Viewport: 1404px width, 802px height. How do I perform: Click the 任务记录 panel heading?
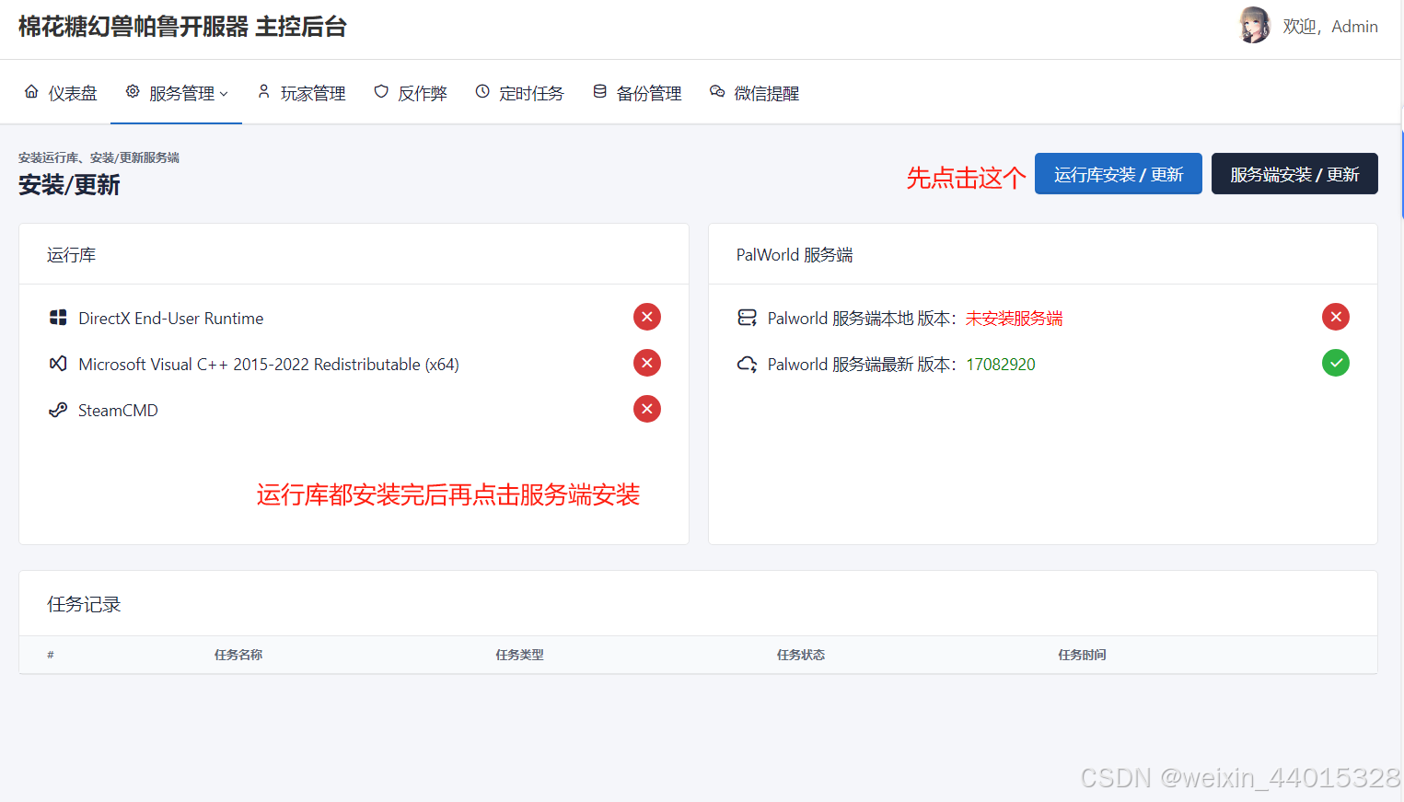click(x=84, y=604)
